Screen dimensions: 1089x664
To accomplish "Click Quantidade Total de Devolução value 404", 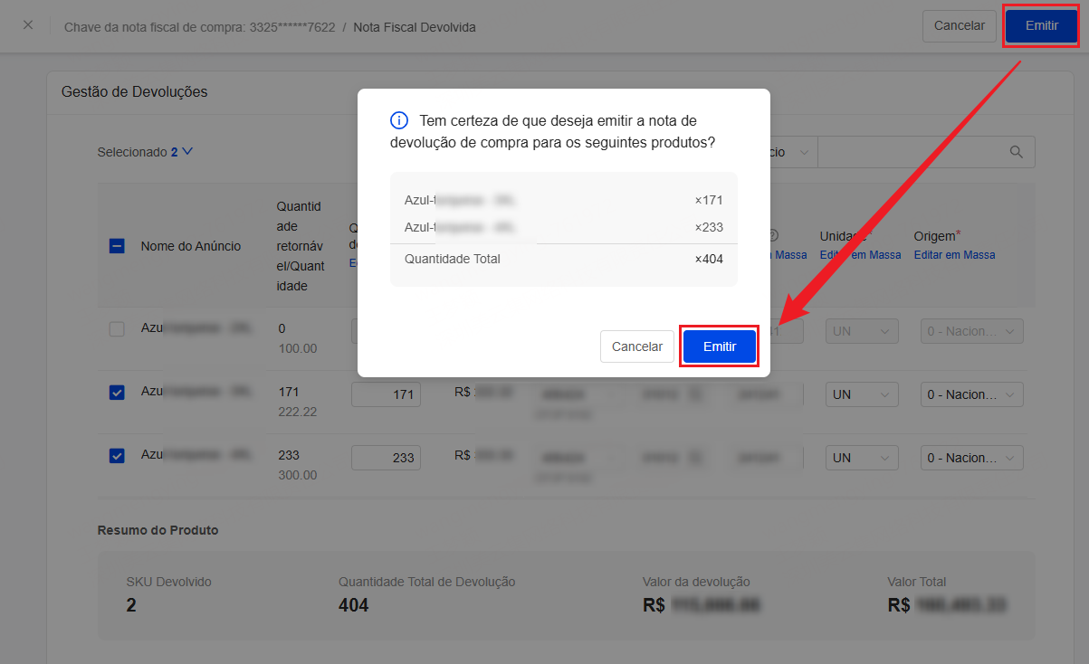I will pyautogui.click(x=354, y=605).
